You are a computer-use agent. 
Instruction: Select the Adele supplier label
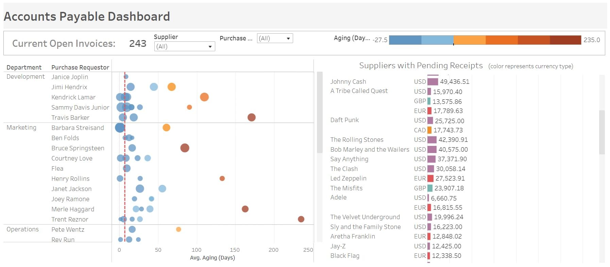click(338, 197)
